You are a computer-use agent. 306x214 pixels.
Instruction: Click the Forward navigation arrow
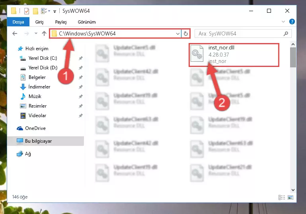[26, 33]
